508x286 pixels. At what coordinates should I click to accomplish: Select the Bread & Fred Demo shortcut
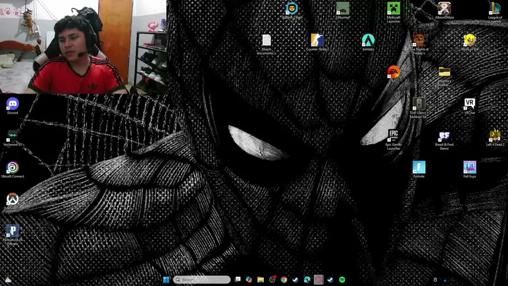(444, 135)
